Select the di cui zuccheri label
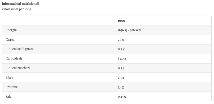 [x=19, y=68]
